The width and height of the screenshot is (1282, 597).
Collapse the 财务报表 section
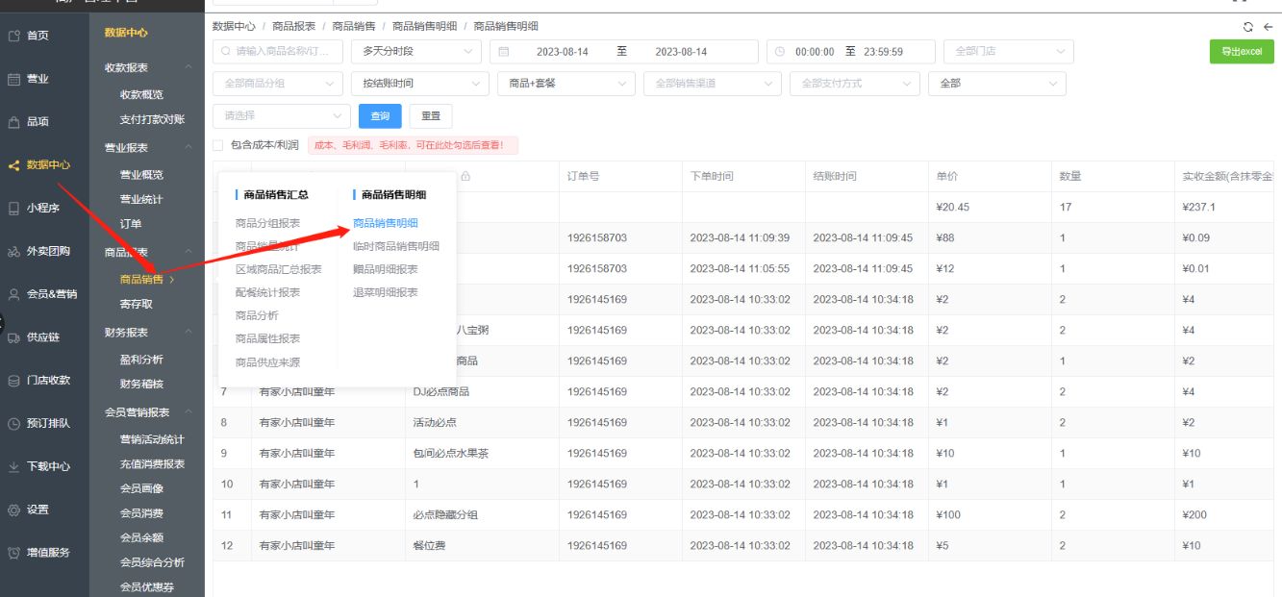(189, 333)
